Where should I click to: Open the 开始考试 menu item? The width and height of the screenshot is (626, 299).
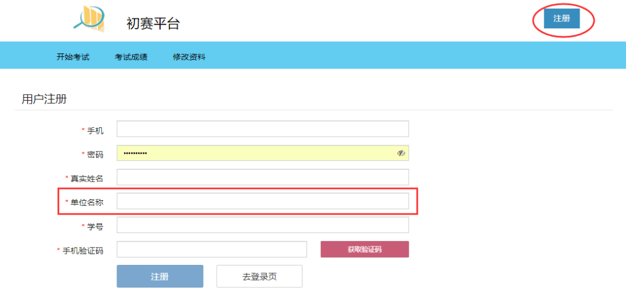73,57
